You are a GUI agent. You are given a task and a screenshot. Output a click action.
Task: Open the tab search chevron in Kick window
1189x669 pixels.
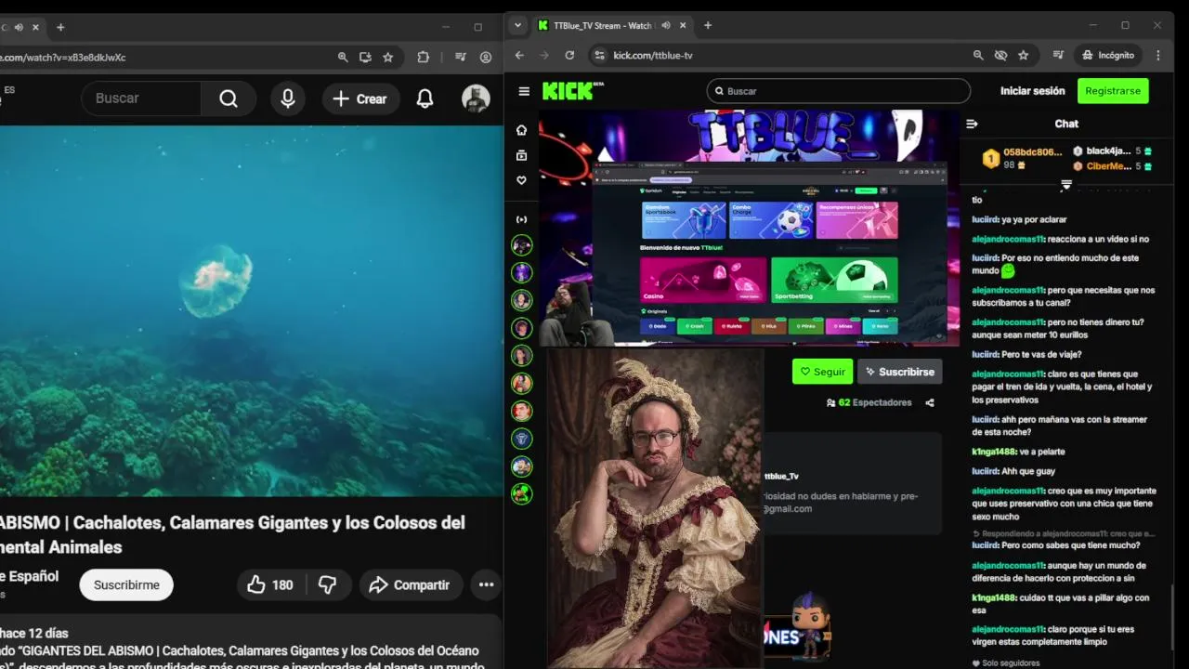(x=518, y=26)
